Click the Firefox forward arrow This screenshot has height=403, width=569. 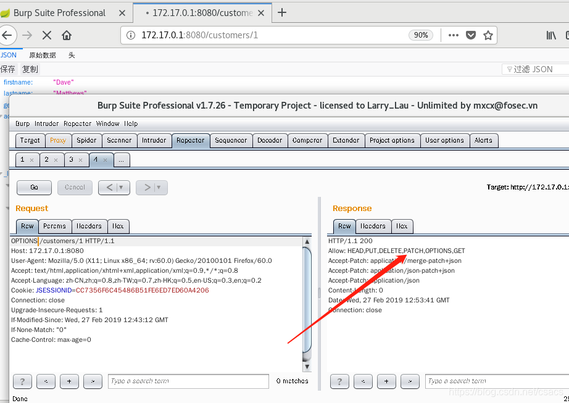coord(27,35)
